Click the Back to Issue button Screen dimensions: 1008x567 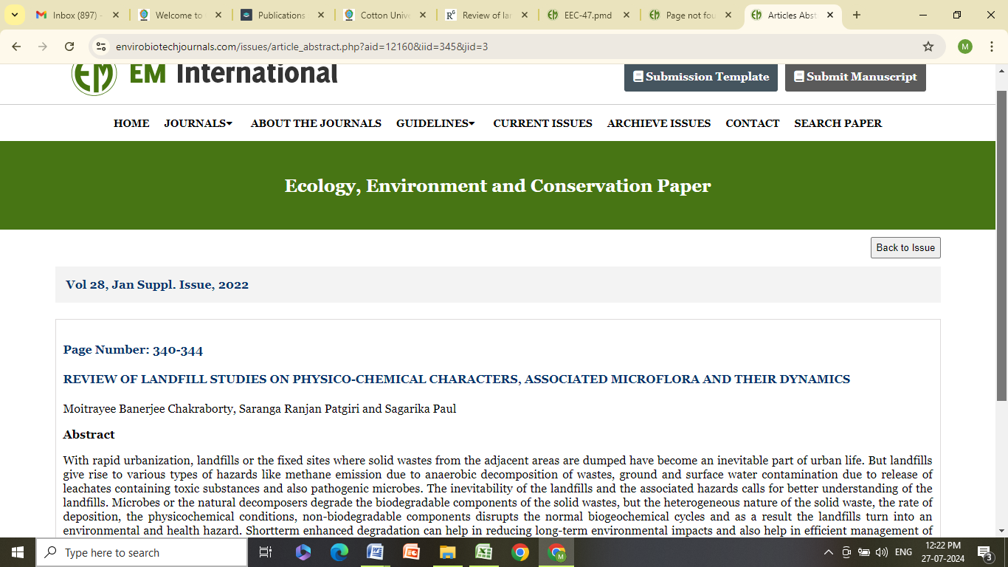coord(905,248)
